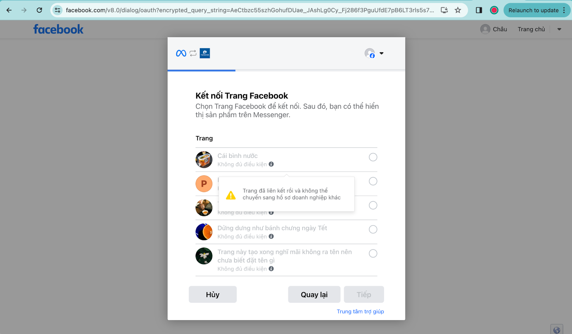Click the Tiếp button
This screenshot has height=334, width=572.
point(364,294)
